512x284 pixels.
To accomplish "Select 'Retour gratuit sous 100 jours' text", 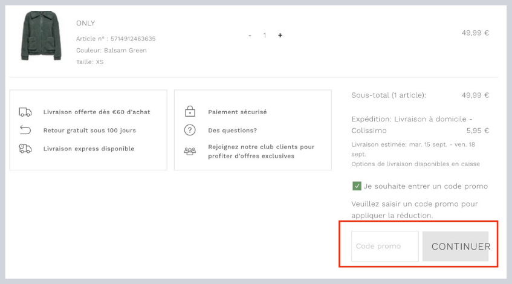I will coord(89,130).
